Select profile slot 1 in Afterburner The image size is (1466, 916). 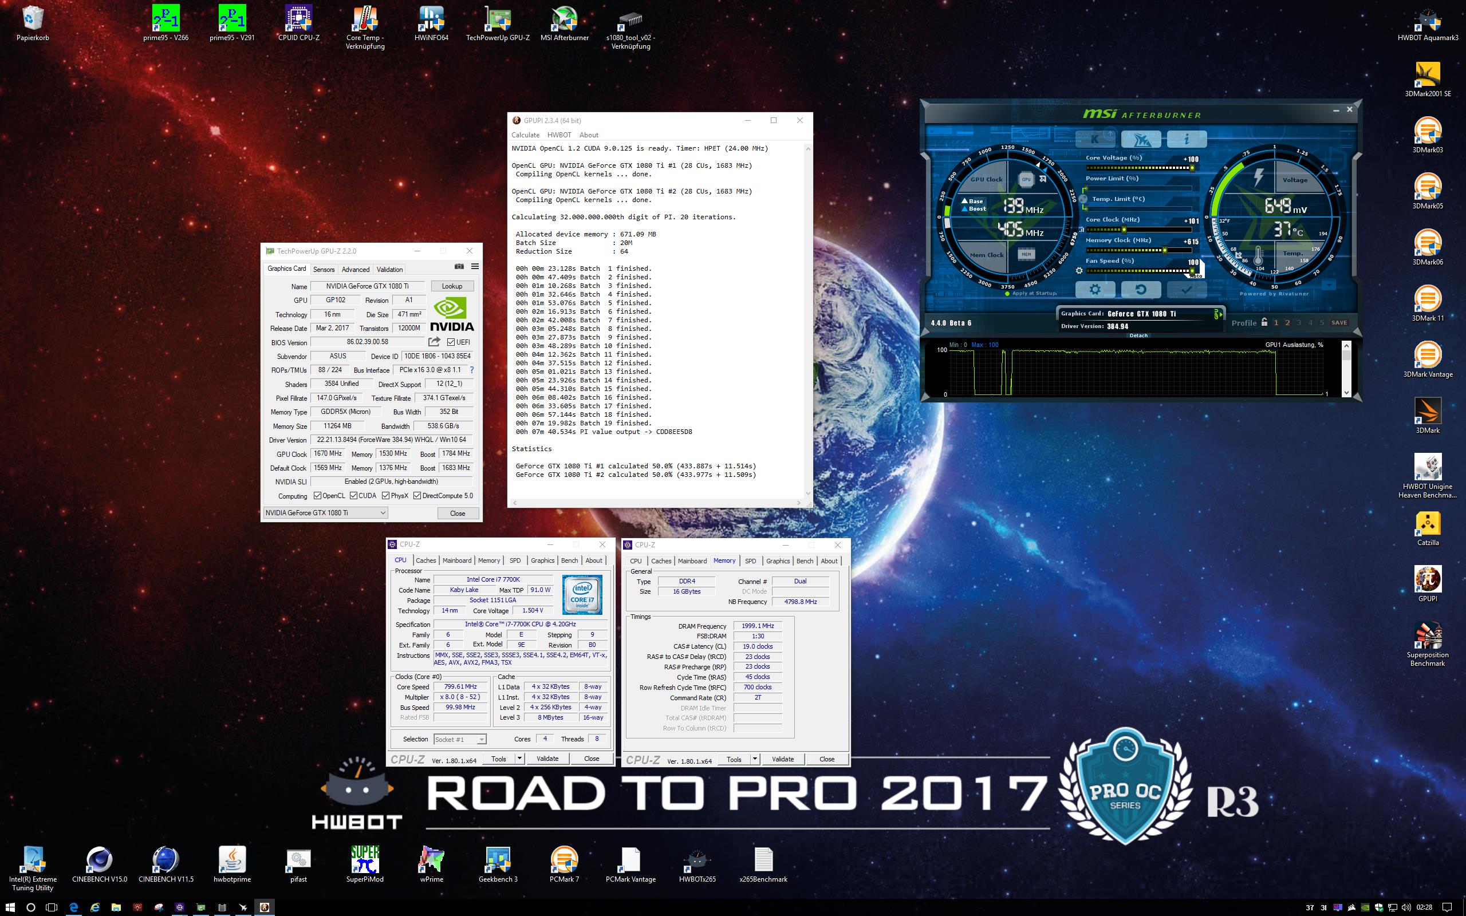pyautogui.click(x=1276, y=323)
